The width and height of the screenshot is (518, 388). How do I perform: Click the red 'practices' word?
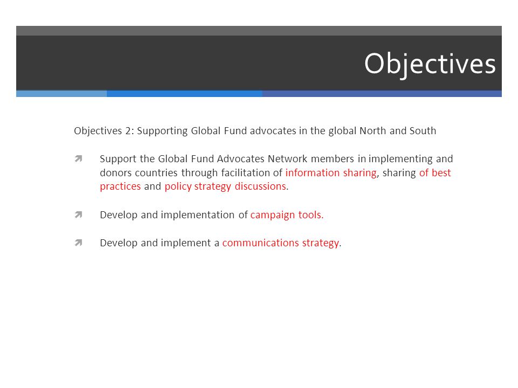pos(120,187)
